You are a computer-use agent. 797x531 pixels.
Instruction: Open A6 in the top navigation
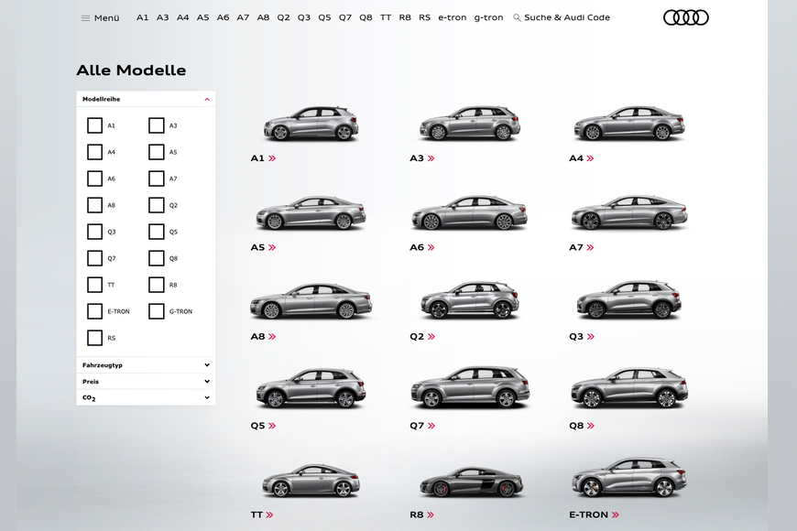click(x=224, y=17)
